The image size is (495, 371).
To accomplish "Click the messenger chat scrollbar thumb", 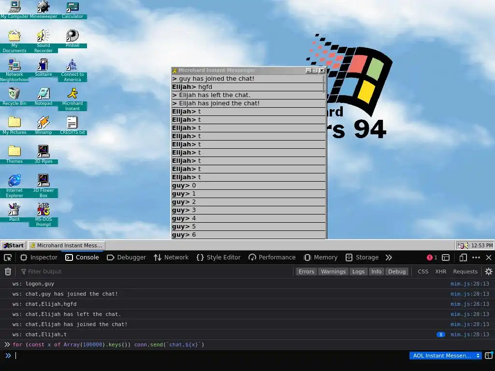I will pyautogui.click(x=323, y=84).
